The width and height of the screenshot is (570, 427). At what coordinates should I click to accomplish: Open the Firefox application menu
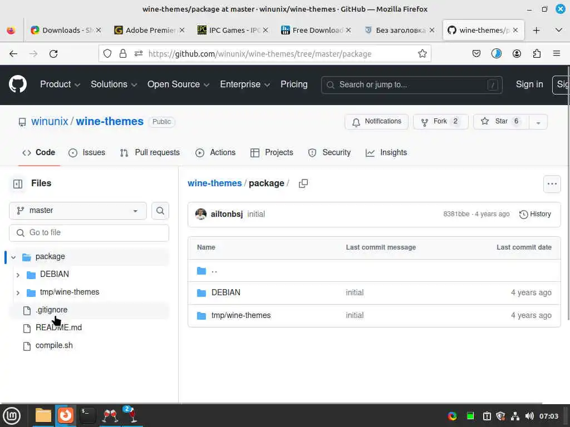pyautogui.click(x=556, y=54)
